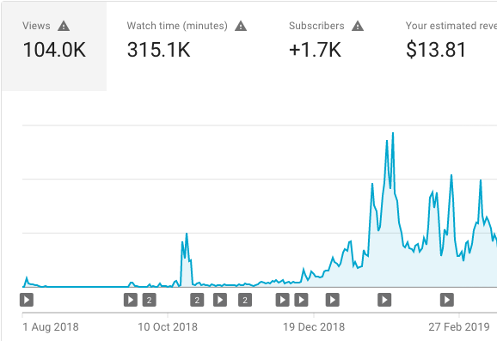Viewport: 497px width, 341px height.
Task: Click play marker between second and third '2' badges
Action: pos(220,300)
